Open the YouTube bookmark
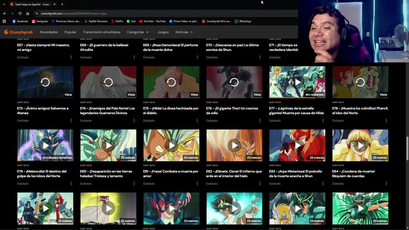The height and width of the screenshot is (230, 409). [152, 21]
